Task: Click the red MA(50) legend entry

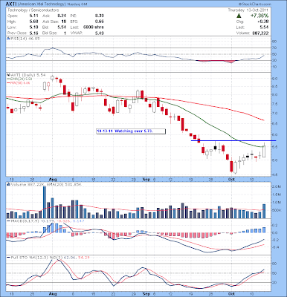Action: tap(18, 83)
